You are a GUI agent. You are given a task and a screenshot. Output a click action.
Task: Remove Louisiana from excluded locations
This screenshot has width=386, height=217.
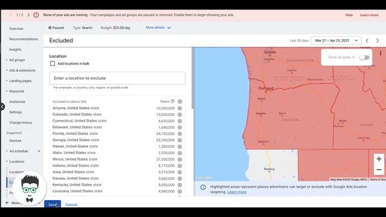pyautogui.click(x=180, y=192)
